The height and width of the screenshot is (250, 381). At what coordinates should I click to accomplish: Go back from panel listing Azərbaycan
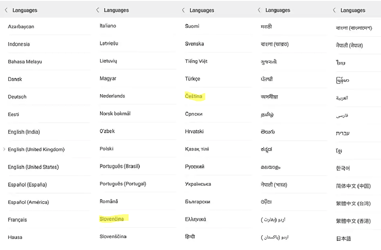click(x=6, y=10)
